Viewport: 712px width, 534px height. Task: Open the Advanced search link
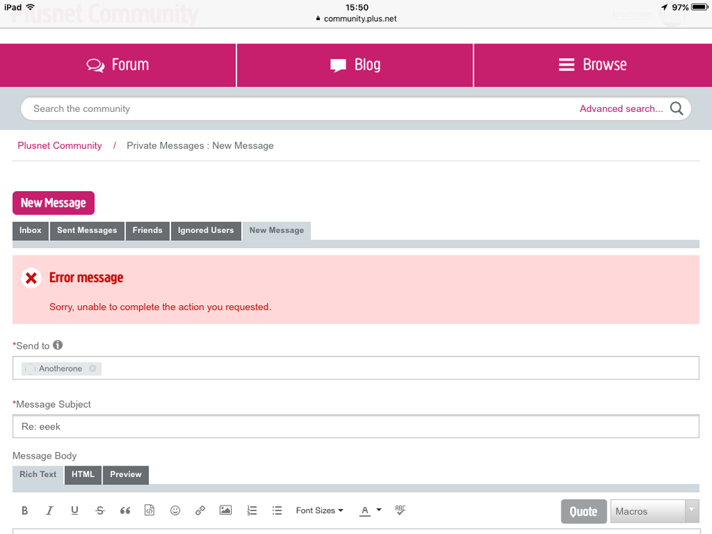click(621, 109)
